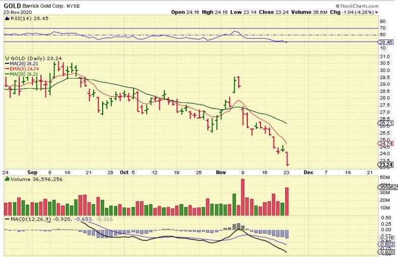Click the green volume icon beside Volume label
The height and width of the screenshot is (257, 398).
tap(7, 179)
